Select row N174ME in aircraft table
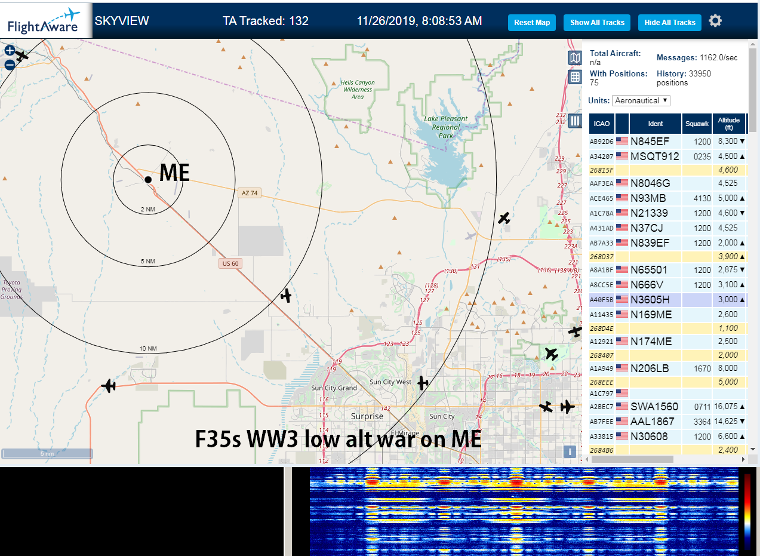The image size is (760, 556). point(667,342)
